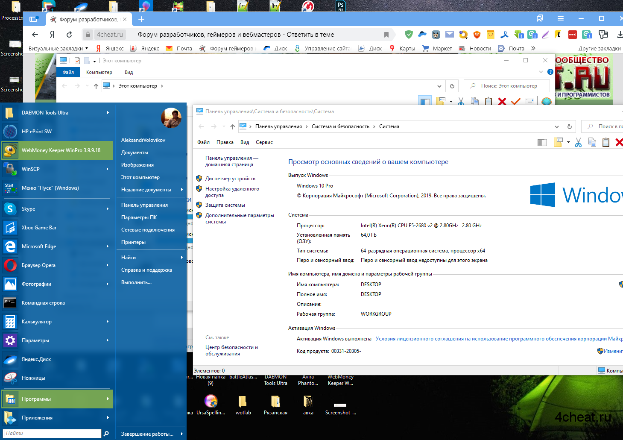Expand address dropdown in Этот компьютер window
The image size is (623, 440).
(x=439, y=86)
